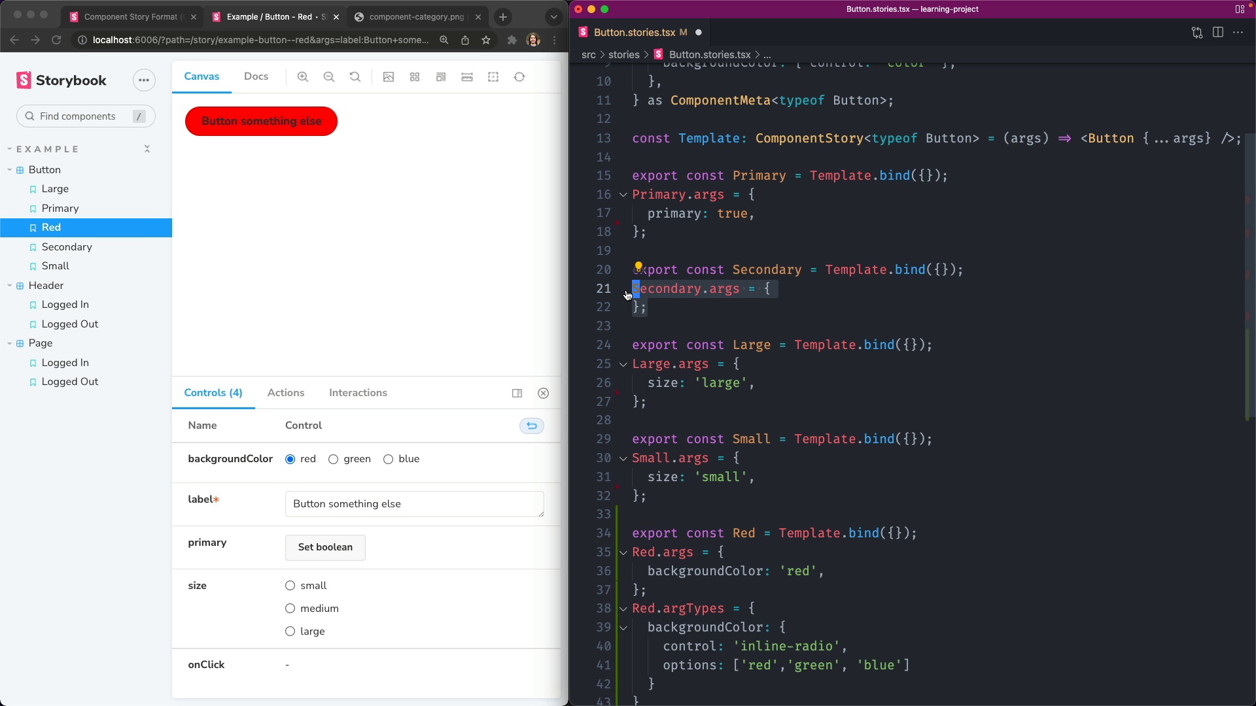Fold Small.args block at line 30
Image resolution: width=1256 pixels, height=706 pixels.
[x=623, y=458]
